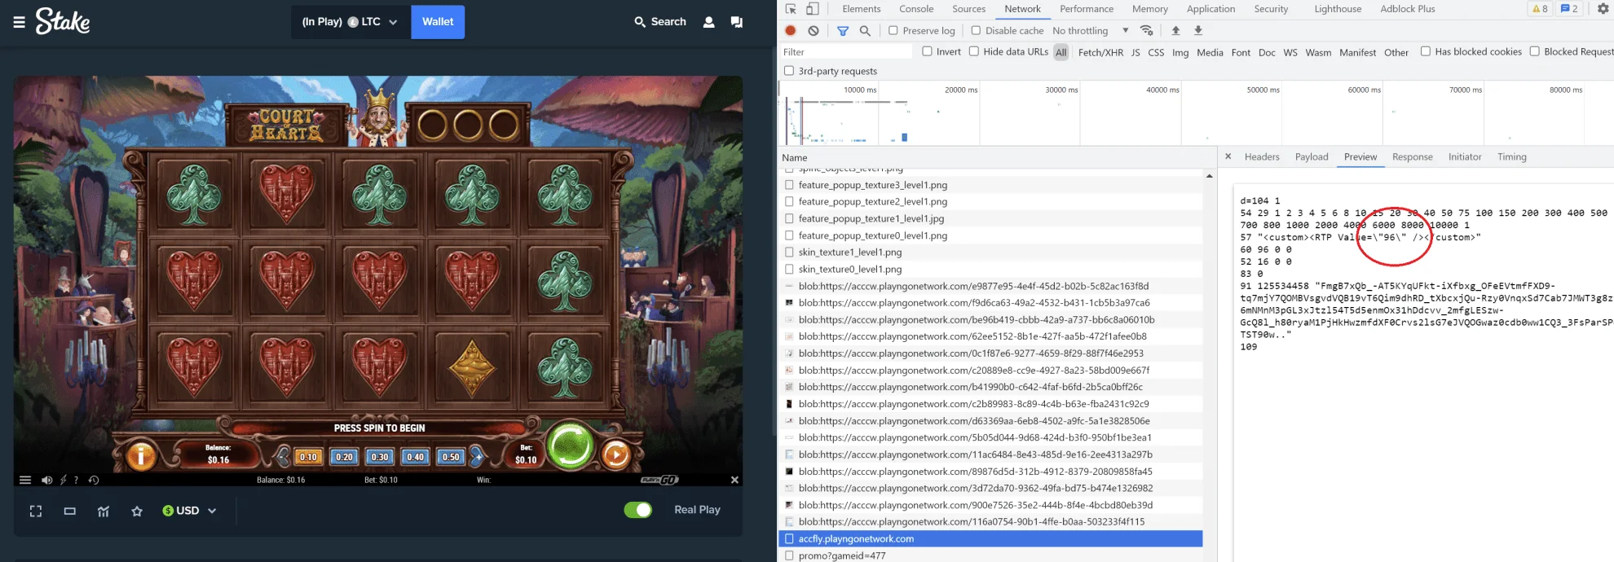Select the 0.10 bet amount
Viewport: 1614px width, 562px height.
[x=308, y=457]
